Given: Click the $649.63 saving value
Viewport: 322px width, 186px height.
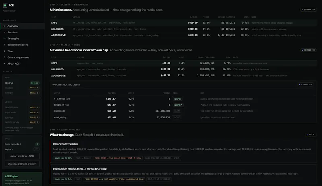Looking at the screenshot, I should 193,35.
